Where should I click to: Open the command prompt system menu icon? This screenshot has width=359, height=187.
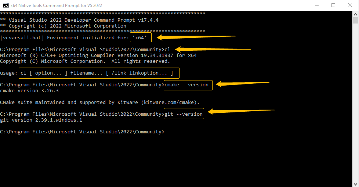[6, 5]
